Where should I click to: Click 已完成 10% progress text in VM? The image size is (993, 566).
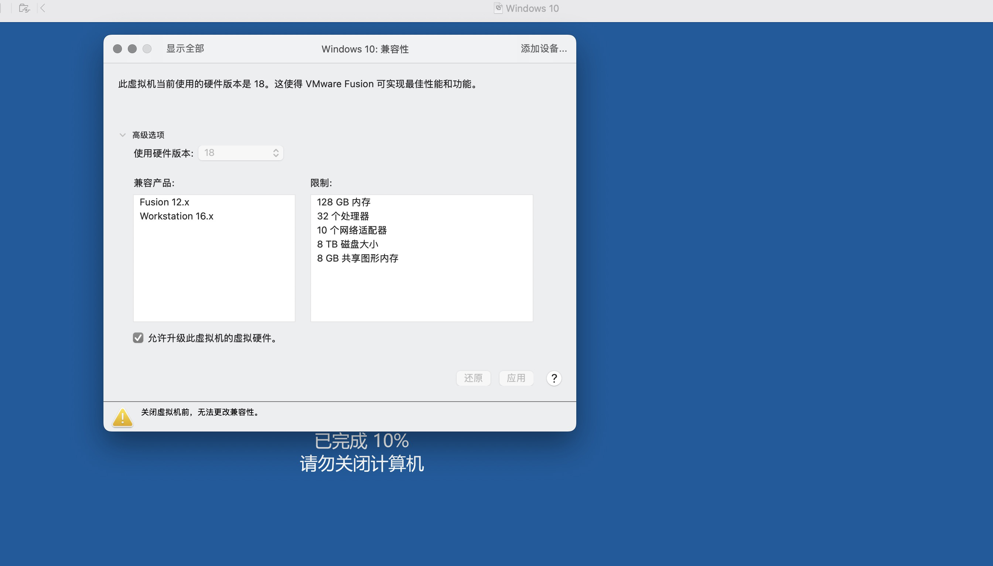coord(361,441)
